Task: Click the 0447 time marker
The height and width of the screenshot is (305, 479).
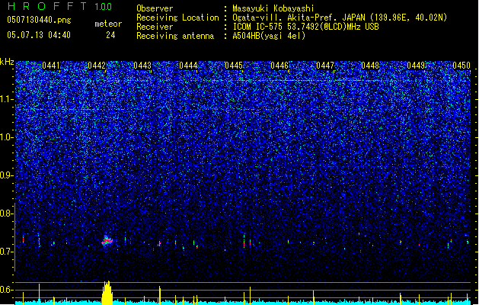Action: (x=325, y=66)
